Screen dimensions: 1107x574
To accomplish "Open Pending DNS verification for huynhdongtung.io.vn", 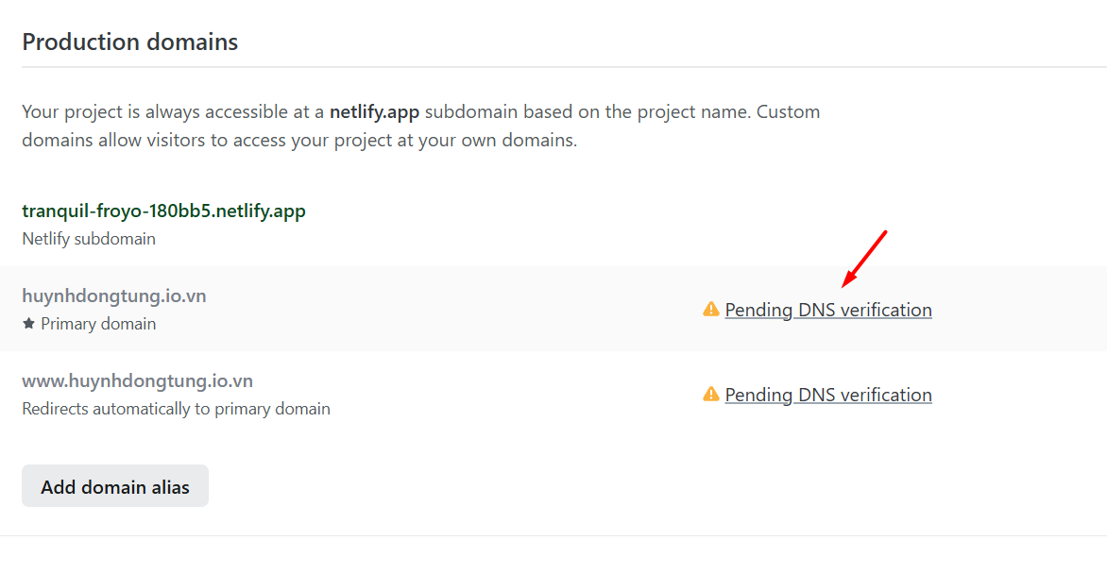I will (x=827, y=309).
